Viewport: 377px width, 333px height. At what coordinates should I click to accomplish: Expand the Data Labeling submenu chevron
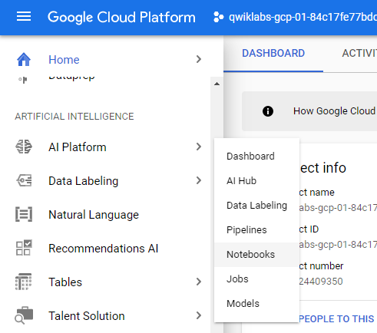coord(199,180)
